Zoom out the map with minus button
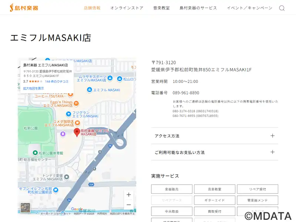This screenshot has height=222, width=296. click(x=129, y=205)
